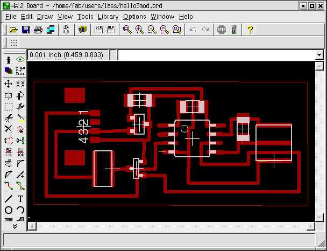This screenshot has height=251, width=327.
Task: Open the Options menu
Action: tap(134, 17)
